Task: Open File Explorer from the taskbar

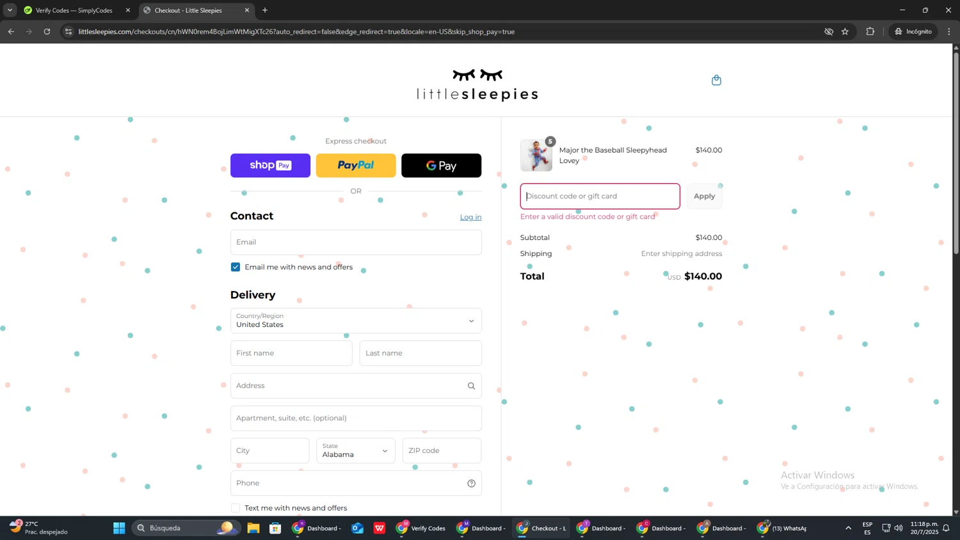Action: pyautogui.click(x=253, y=528)
